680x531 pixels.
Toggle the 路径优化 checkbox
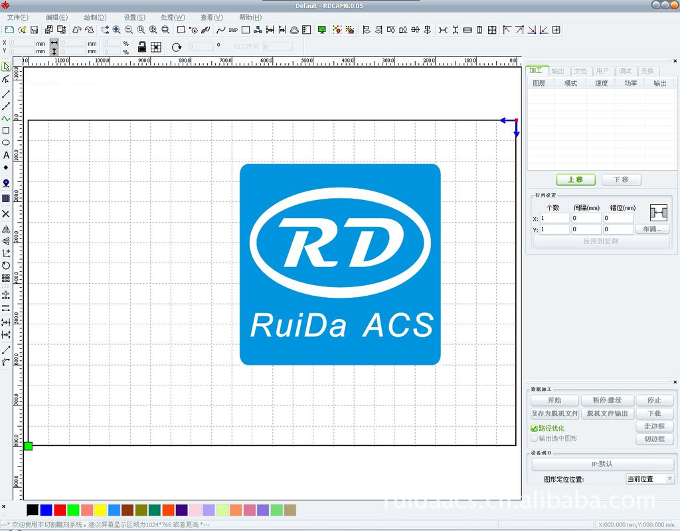pyautogui.click(x=535, y=429)
